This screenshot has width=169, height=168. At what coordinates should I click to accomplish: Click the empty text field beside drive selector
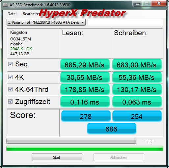[x=126, y=22]
